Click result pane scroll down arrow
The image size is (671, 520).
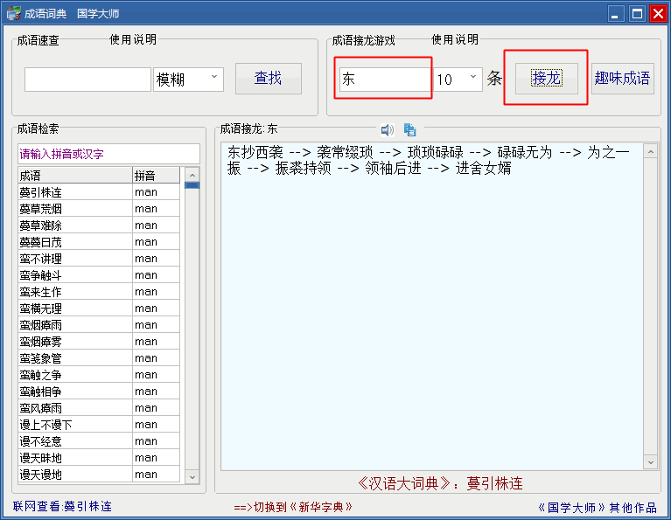tap(651, 461)
